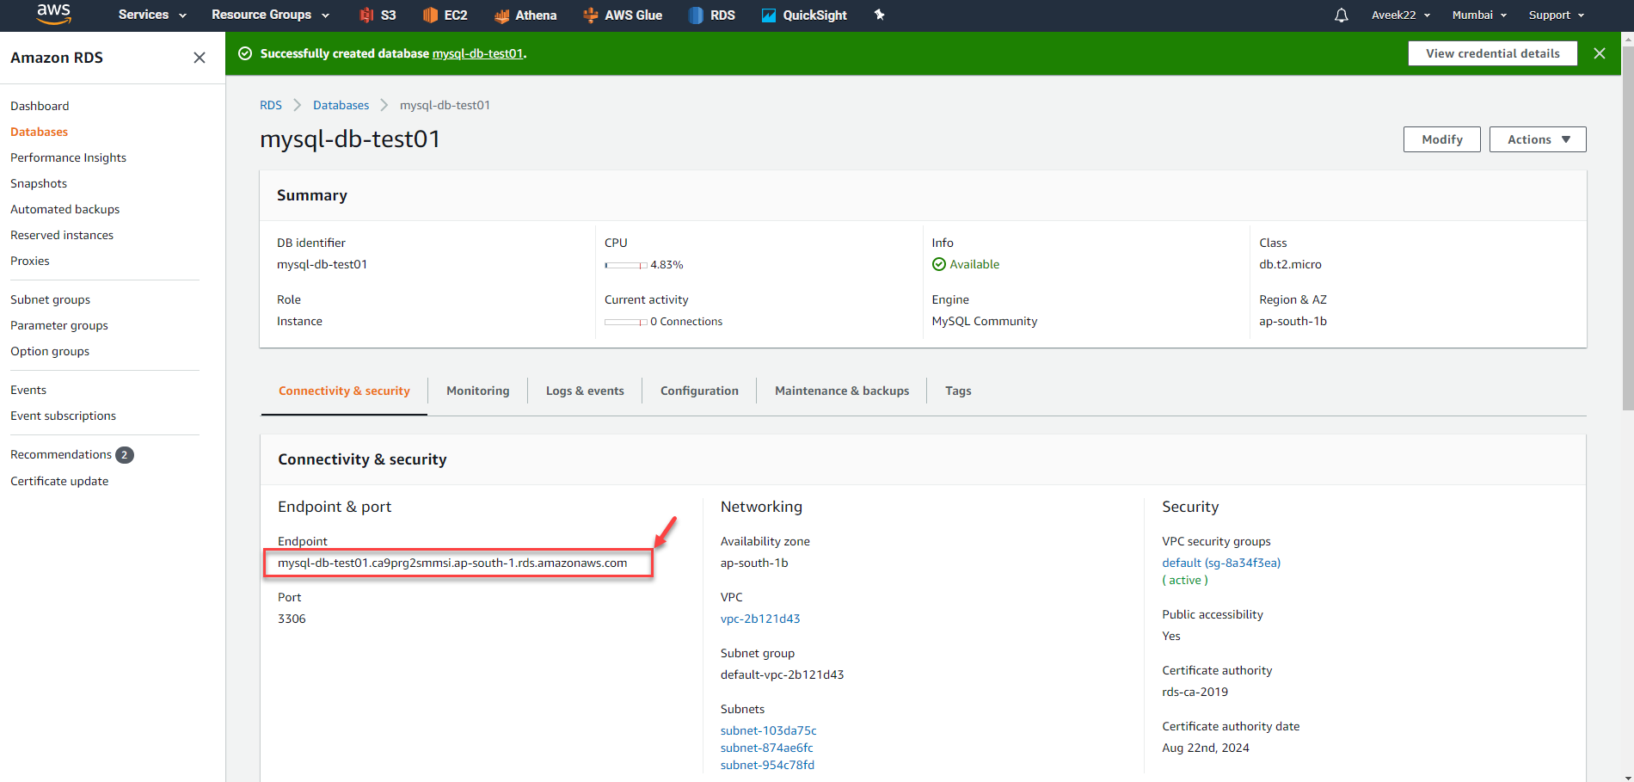Image resolution: width=1634 pixels, height=782 pixels.
Task: Click the AWS logo in header
Action: click(x=53, y=15)
